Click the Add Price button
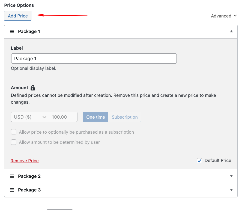Viewport: 242px width, 210px height. pyautogui.click(x=18, y=16)
